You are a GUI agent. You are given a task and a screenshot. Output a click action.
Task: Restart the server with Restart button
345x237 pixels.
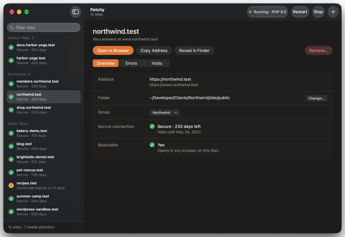[x=300, y=12]
